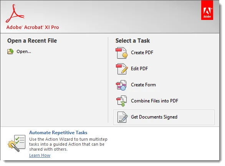225x166 pixels.
Task: Select the Create PDF text label
Action: coord(142,53)
